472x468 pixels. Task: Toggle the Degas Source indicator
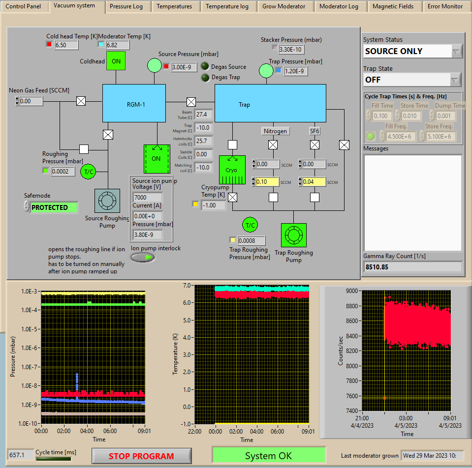pos(205,66)
